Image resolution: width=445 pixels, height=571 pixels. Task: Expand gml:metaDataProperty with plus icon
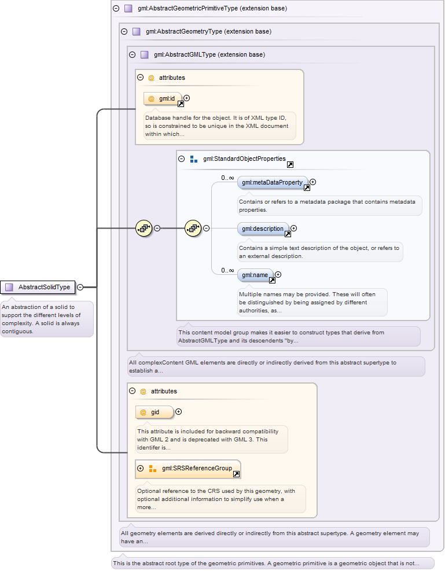point(313,182)
